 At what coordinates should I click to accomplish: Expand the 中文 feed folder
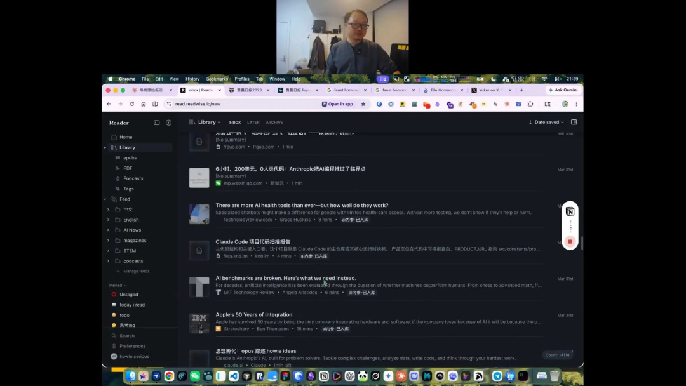109,210
